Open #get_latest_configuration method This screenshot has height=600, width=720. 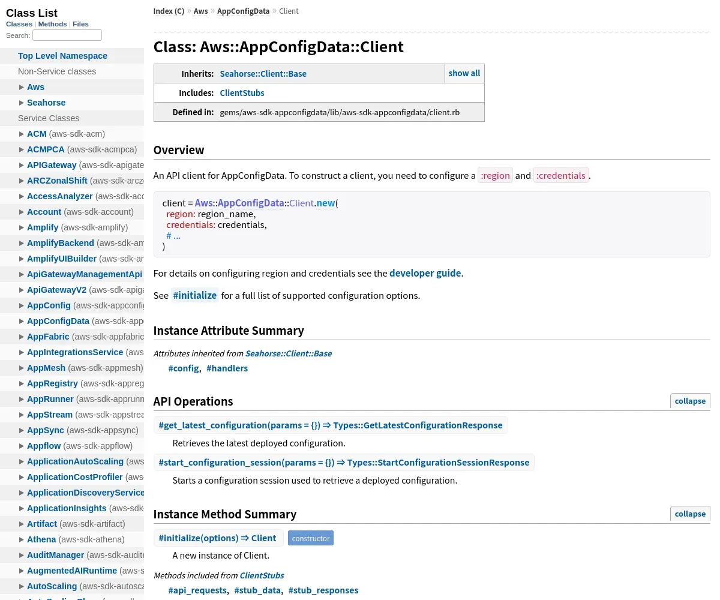pyautogui.click(x=331, y=425)
